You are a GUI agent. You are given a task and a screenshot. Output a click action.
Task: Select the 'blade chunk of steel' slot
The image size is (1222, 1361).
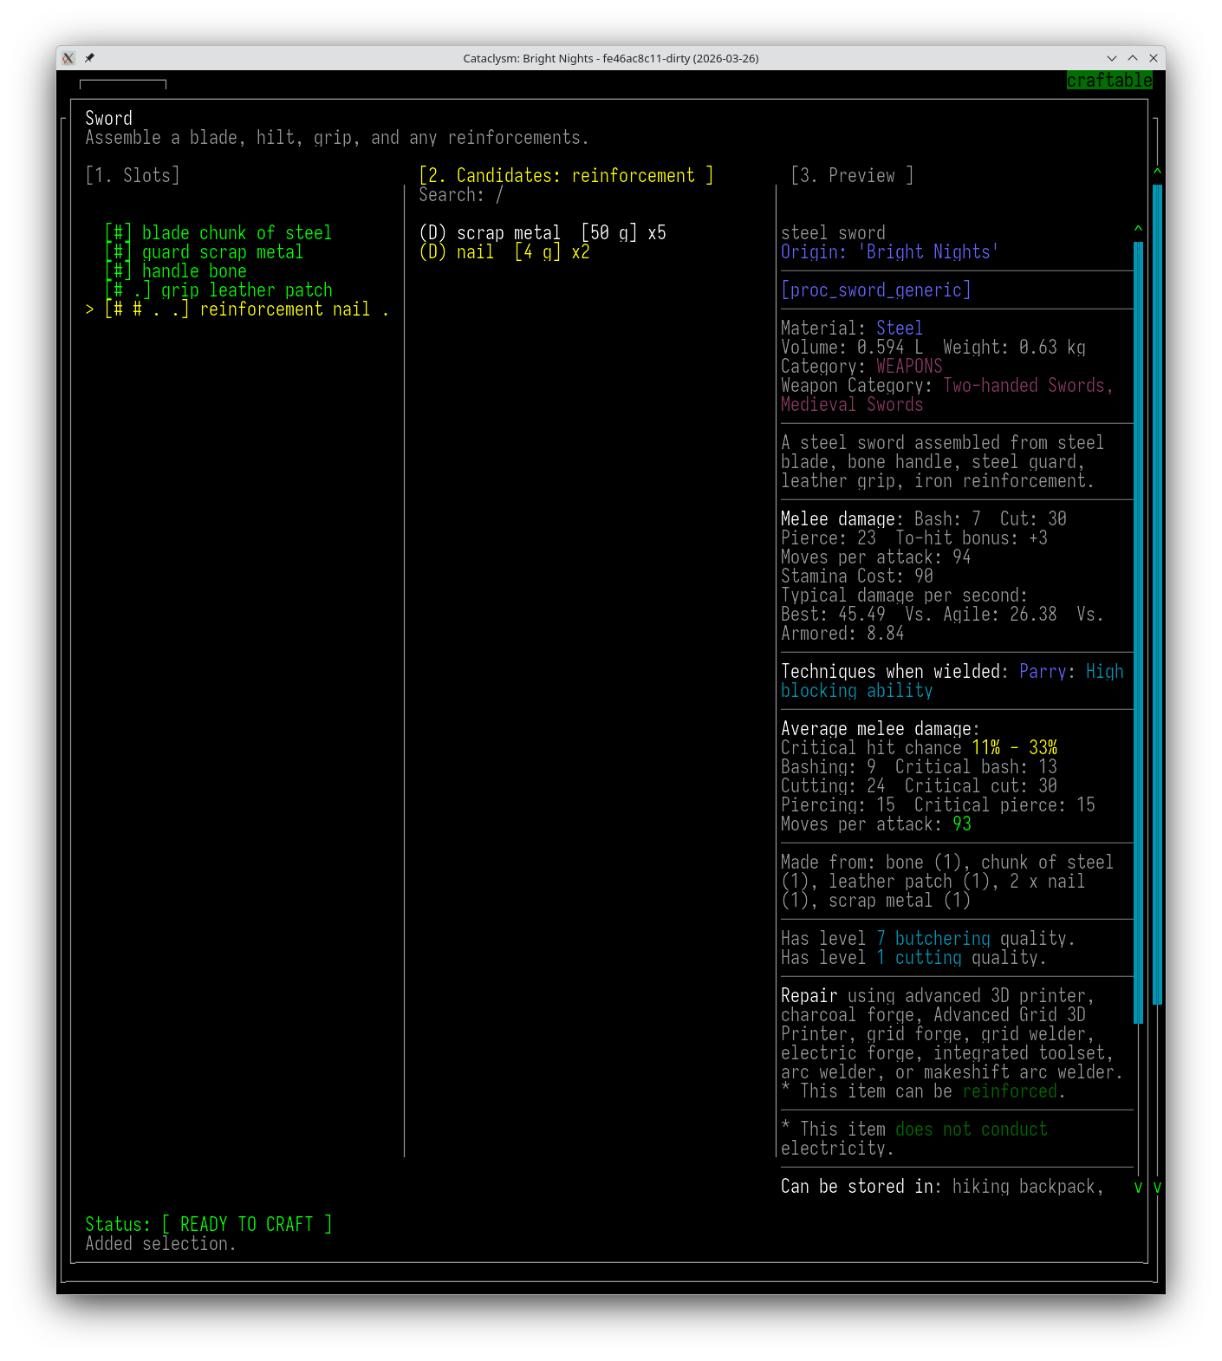pyautogui.click(x=218, y=232)
